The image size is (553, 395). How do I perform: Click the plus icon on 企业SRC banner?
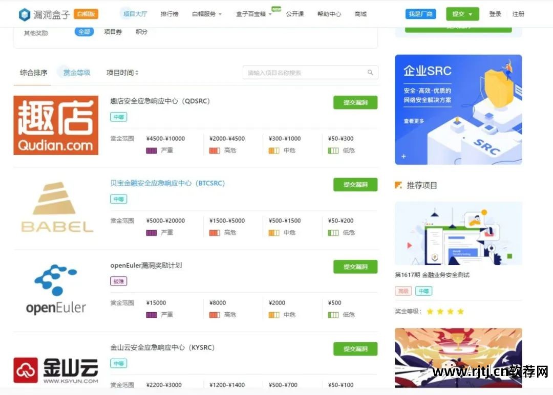point(404,156)
